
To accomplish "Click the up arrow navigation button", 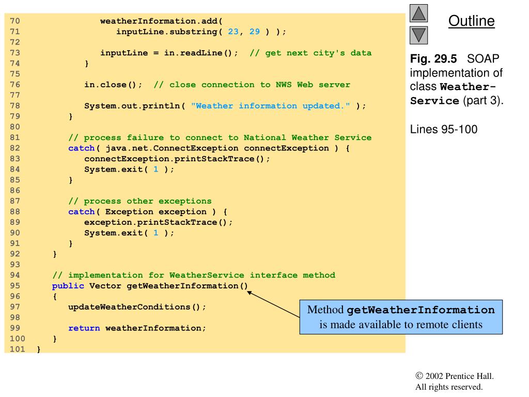I will [x=418, y=13].
